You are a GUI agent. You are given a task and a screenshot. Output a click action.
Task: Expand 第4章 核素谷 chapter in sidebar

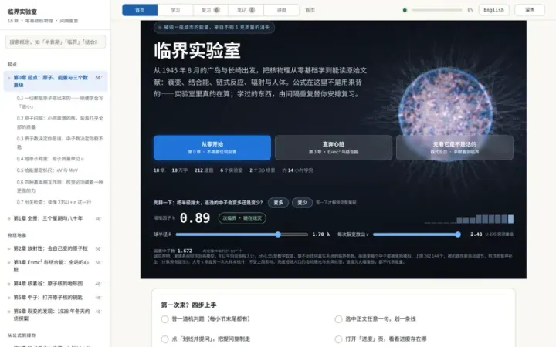point(56,283)
